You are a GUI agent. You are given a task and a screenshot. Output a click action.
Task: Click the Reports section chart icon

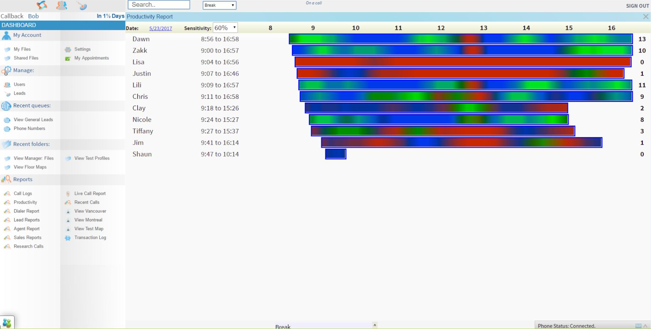(x=6, y=179)
